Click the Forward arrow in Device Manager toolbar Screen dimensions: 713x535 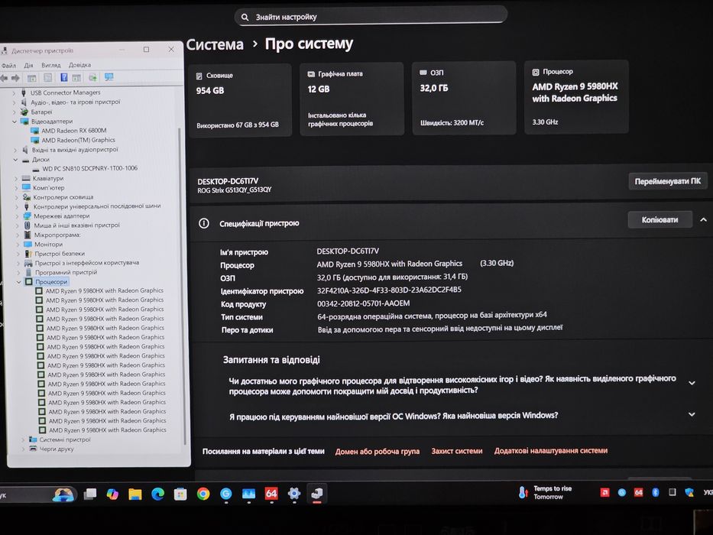point(15,78)
